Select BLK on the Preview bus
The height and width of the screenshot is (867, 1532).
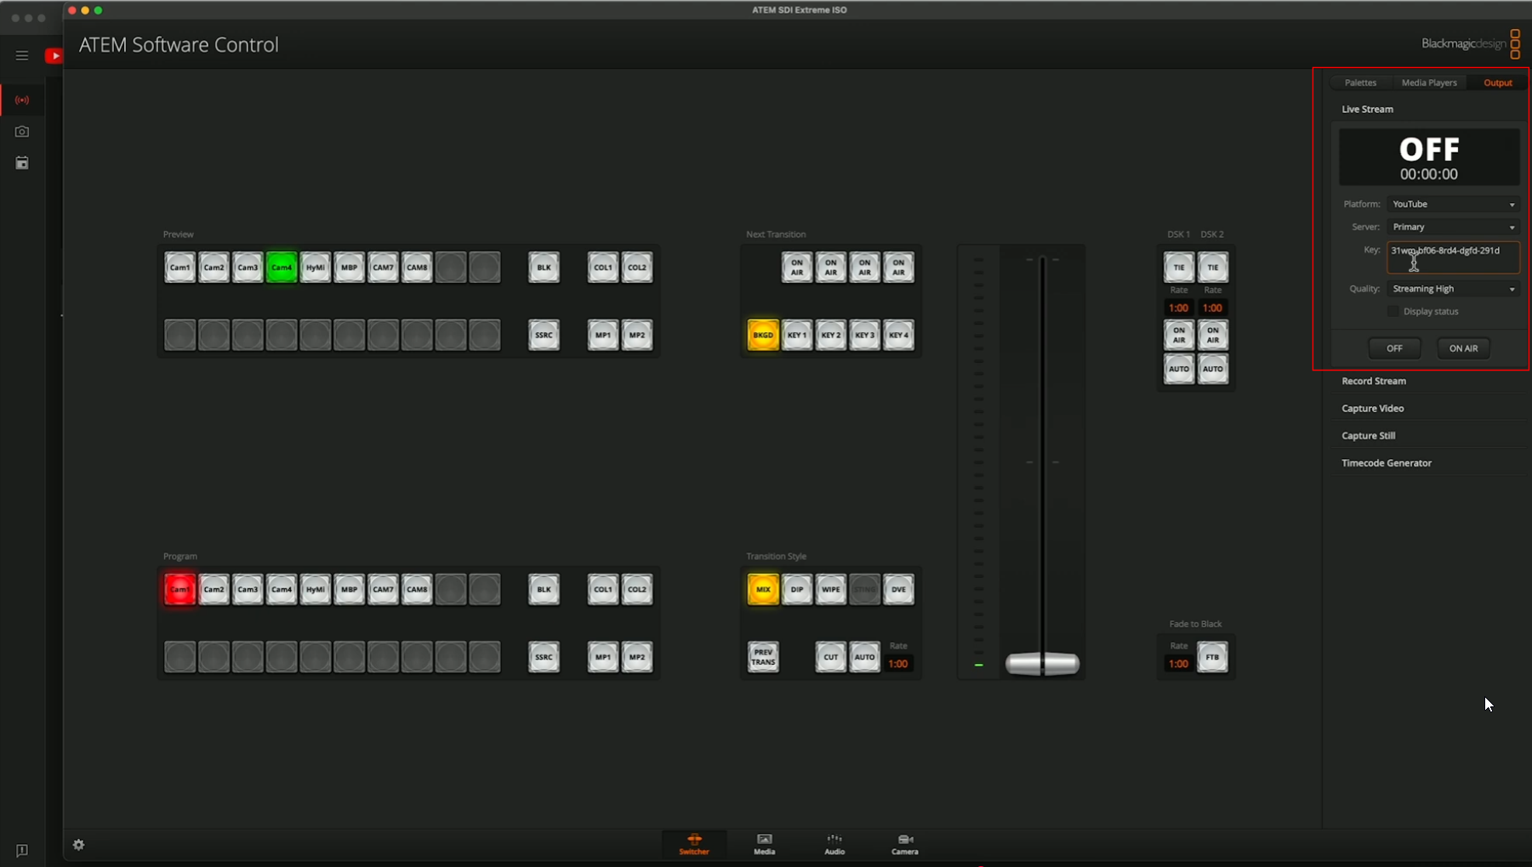click(544, 268)
